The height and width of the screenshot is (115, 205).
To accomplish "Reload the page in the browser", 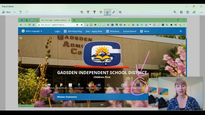I will point(29,25).
